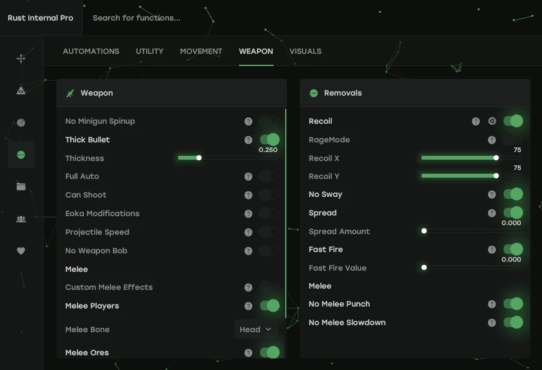The image size is (542, 370).
Task: Open the eye-triangle visuals section in sidebar
Action: click(x=21, y=90)
